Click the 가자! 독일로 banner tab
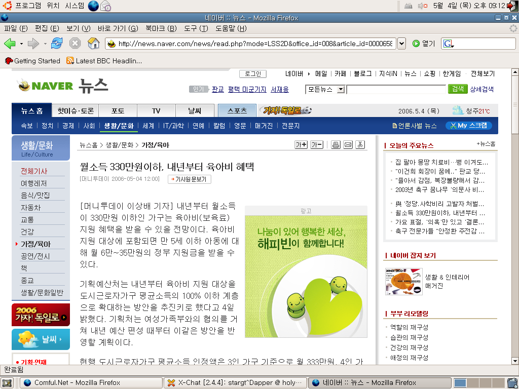 click(x=286, y=110)
